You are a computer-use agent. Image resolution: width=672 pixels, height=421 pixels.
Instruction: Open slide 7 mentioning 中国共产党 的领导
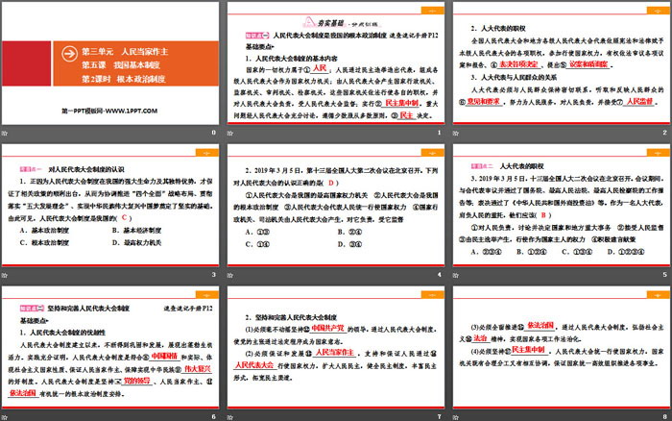tap(336, 348)
